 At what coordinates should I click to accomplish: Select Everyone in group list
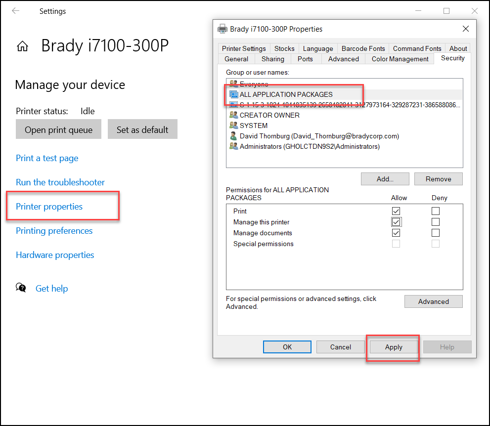coord(344,84)
